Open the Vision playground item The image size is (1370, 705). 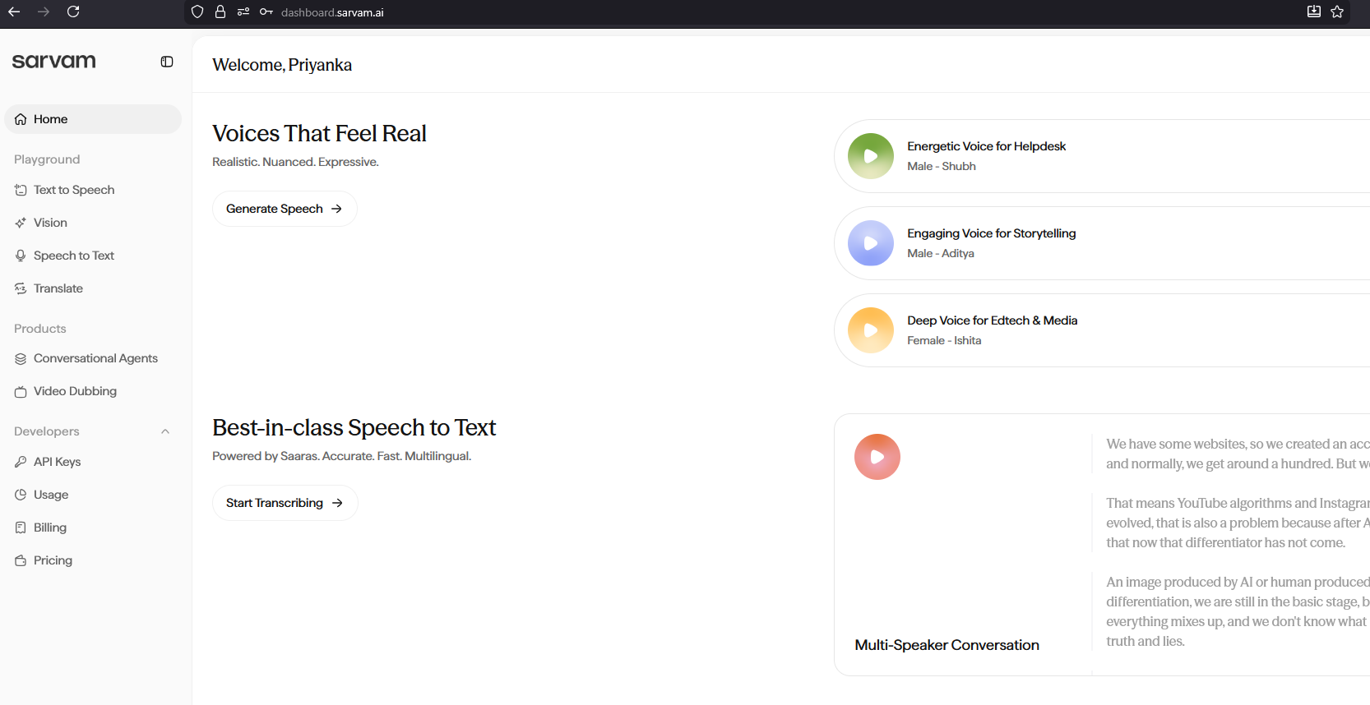click(50, 223)
